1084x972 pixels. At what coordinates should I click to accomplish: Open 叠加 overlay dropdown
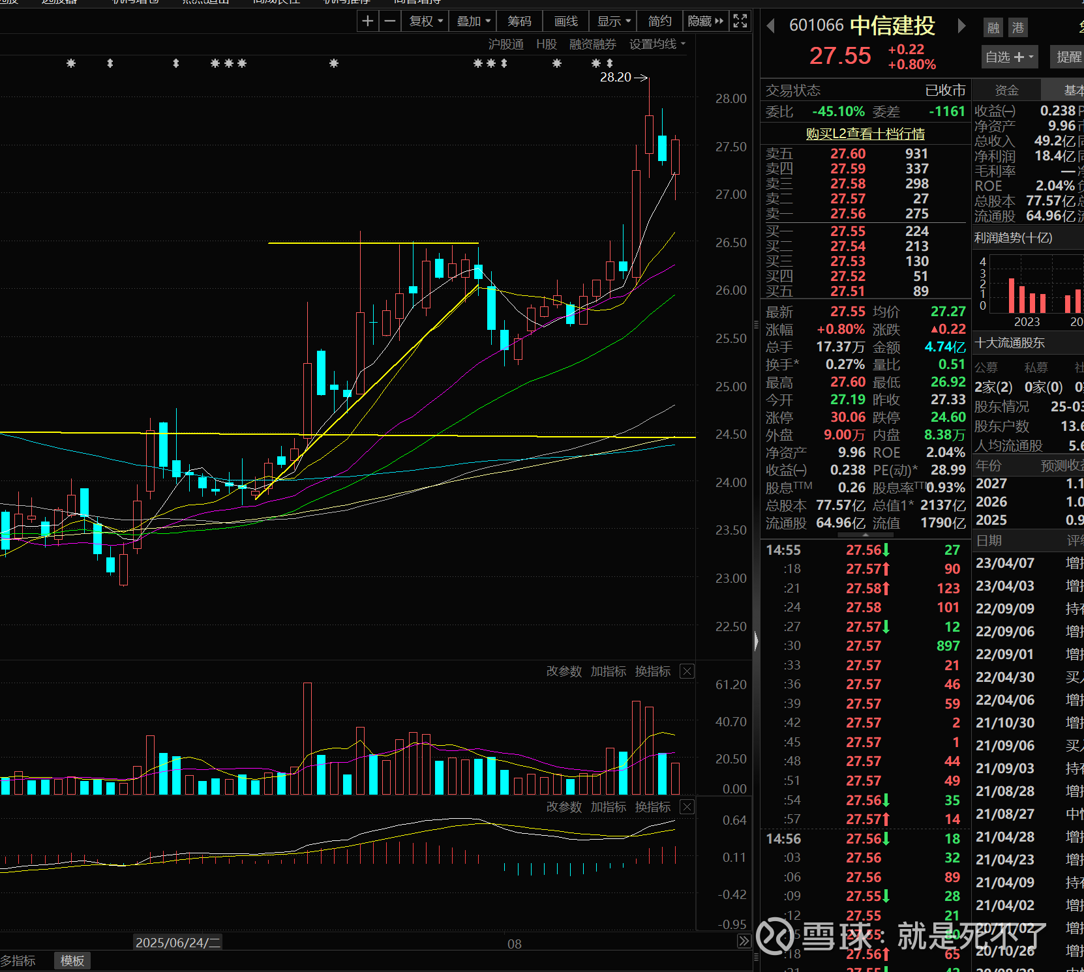click(x=474, y=22)
